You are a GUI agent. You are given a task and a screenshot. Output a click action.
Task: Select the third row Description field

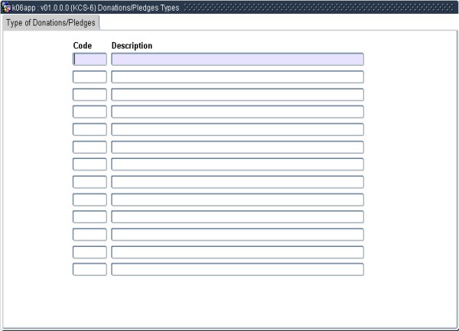(237, 94)
